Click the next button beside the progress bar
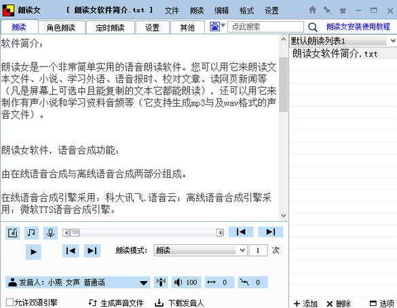Screen dimensions: 397x308 (270, 231)
